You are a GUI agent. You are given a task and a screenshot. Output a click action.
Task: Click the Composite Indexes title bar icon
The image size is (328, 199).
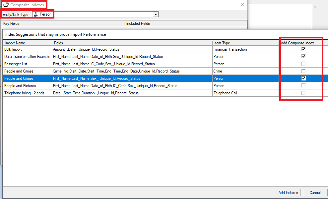(6, 5)
